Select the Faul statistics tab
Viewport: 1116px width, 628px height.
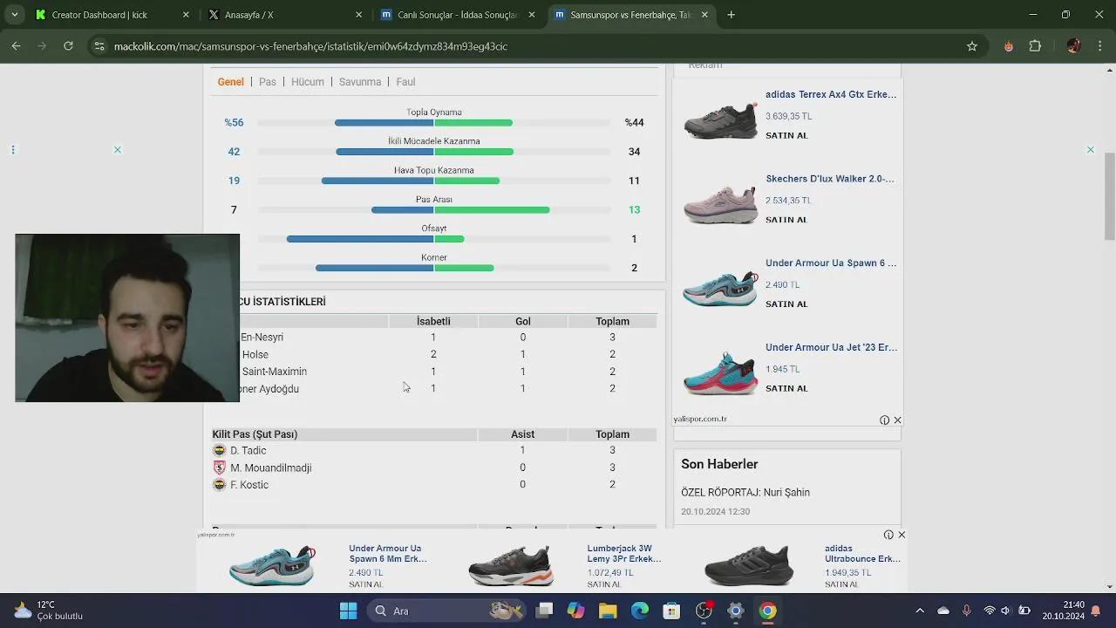coord(405,82)
